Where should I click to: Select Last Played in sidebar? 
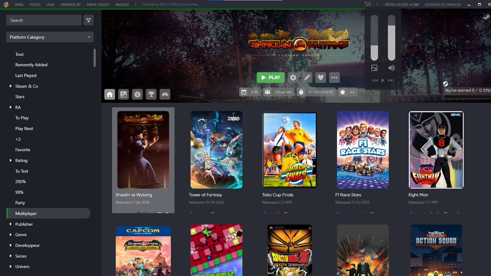point(26,75)
